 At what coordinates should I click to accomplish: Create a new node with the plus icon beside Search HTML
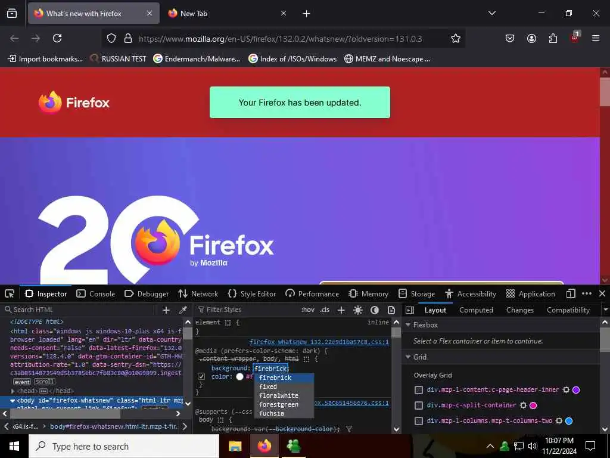166,310
